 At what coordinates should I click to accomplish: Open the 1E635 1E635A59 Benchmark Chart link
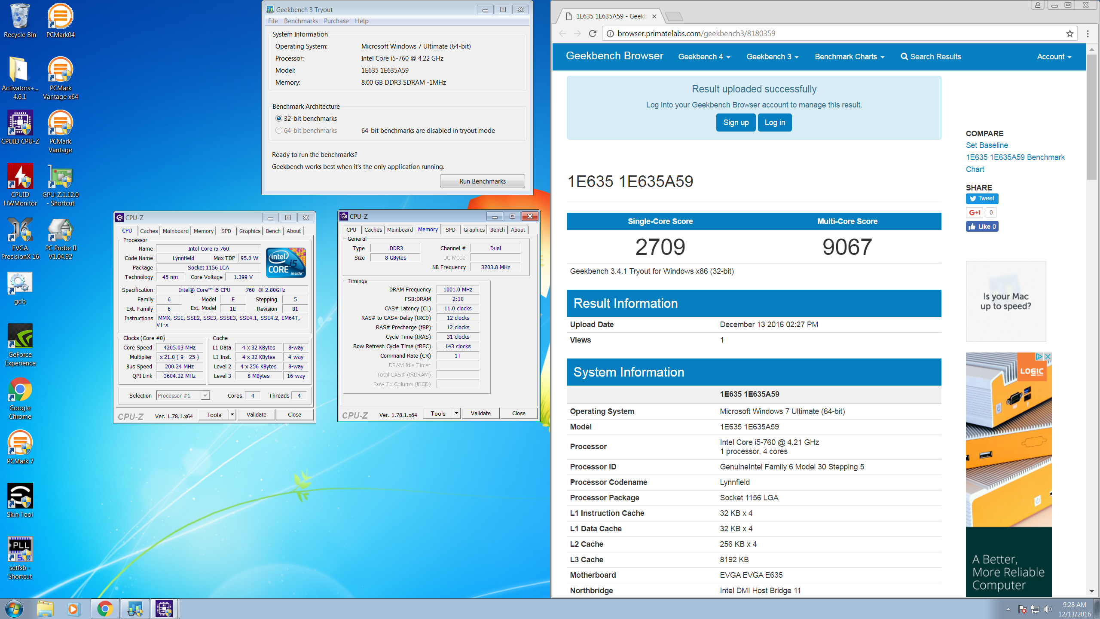[1015, 163]
